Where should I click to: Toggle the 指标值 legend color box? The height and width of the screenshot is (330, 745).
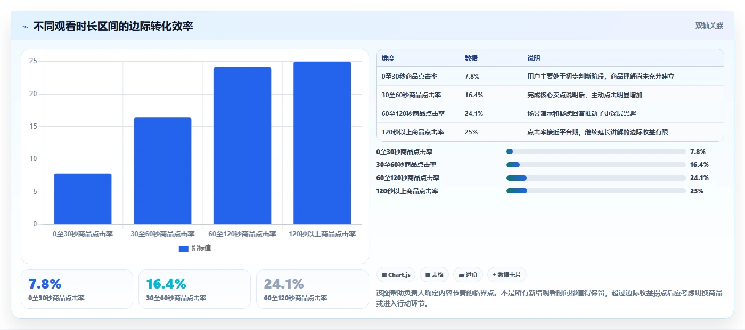pos(184,248)
